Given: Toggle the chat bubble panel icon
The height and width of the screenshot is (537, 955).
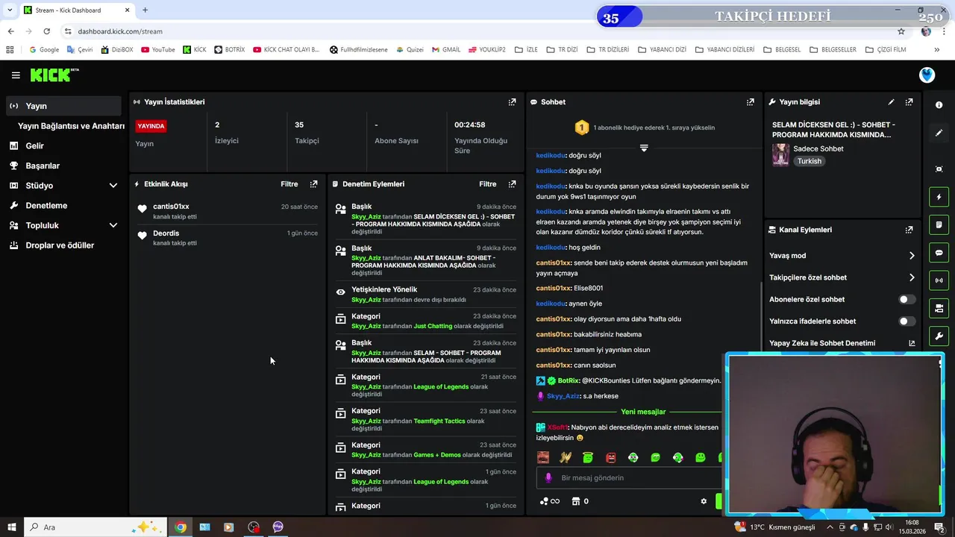Looking at the screenshot, I should tap(939, 253).
